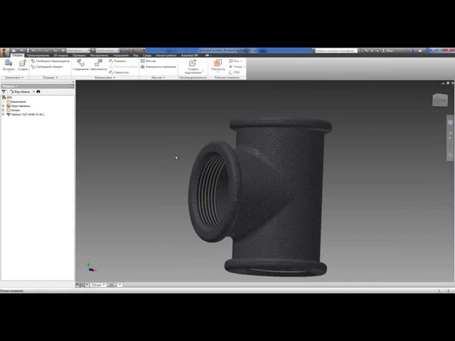Click the Создать component icon
455x341 pixels.
tap(23, 64)
